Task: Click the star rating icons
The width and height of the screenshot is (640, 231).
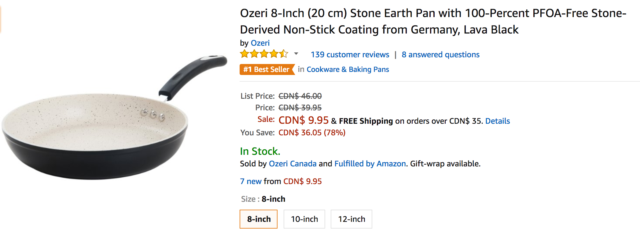Action: (x=264, y=54)
